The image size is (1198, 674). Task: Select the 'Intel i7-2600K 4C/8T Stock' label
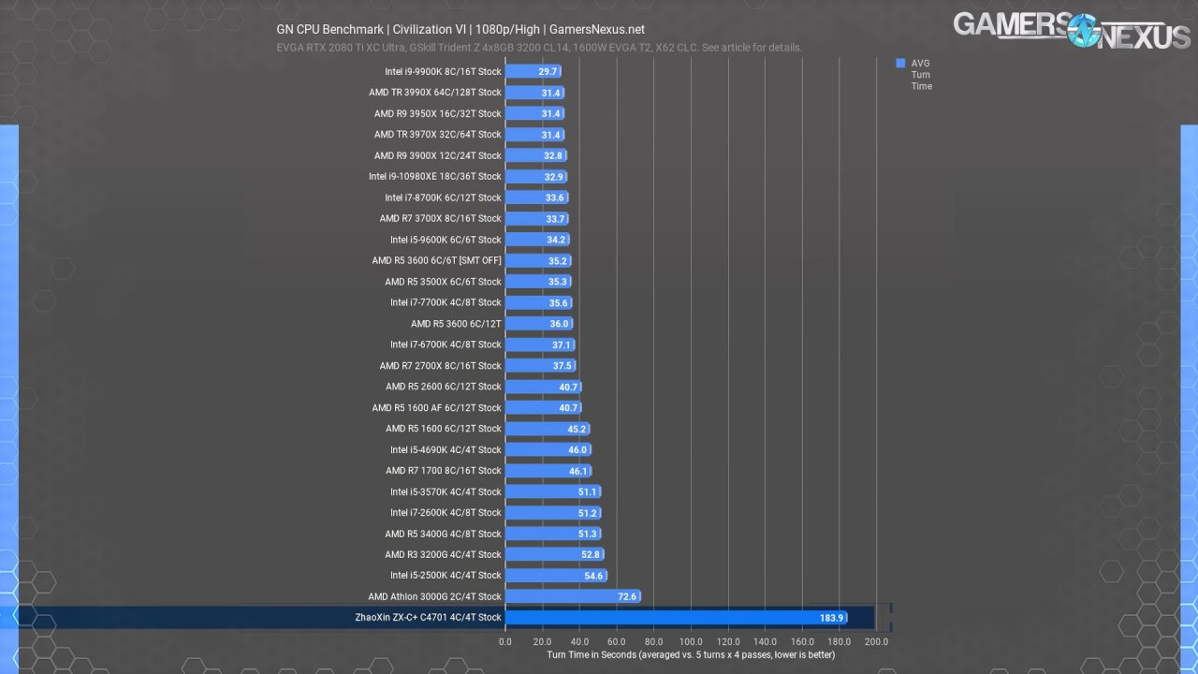[x=446, y=512]
